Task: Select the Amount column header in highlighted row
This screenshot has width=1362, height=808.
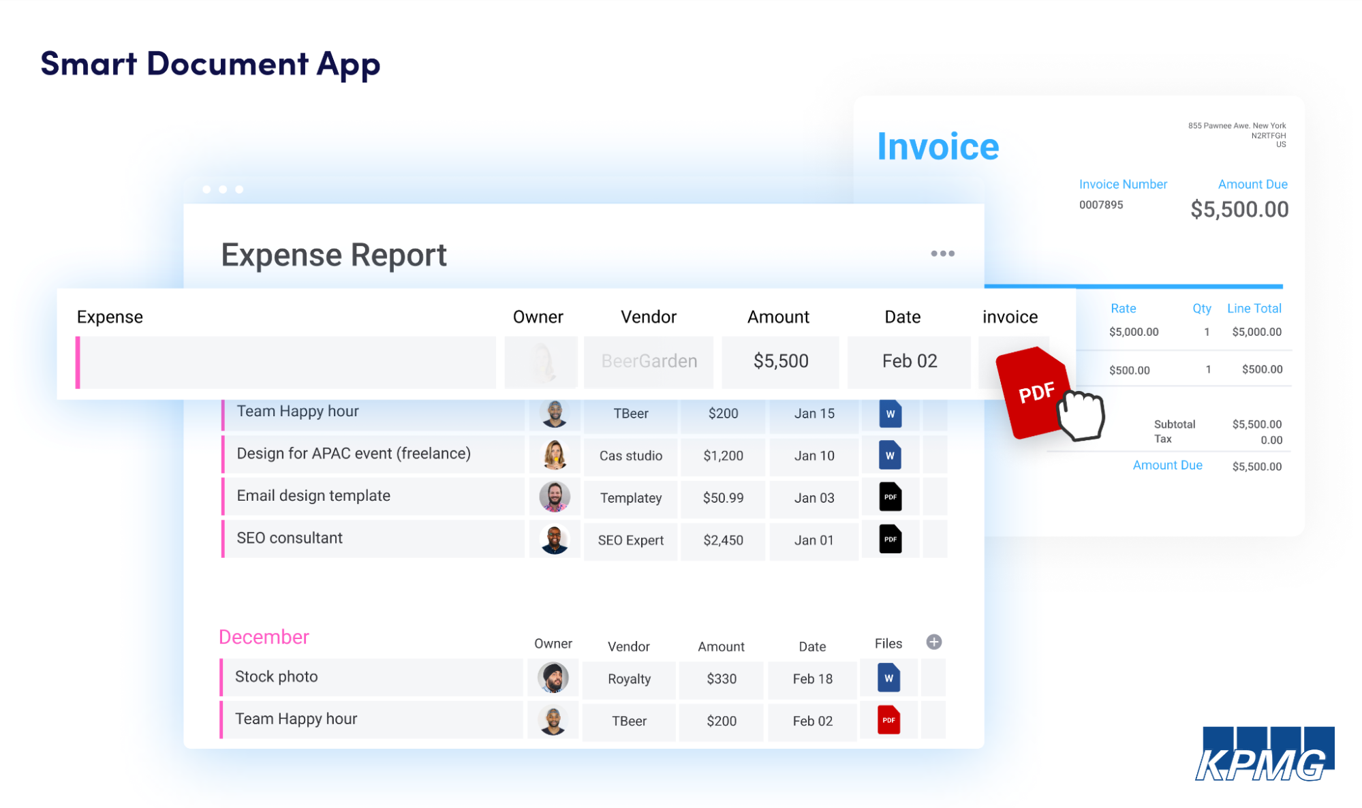Action: (778, 317)
